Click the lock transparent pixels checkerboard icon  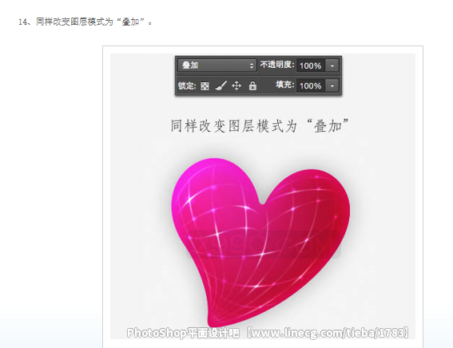pos(205,86)
